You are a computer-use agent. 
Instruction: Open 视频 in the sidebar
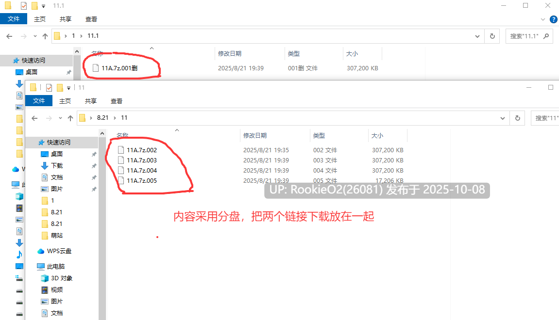pyautogui.click(x=57, y=290)
